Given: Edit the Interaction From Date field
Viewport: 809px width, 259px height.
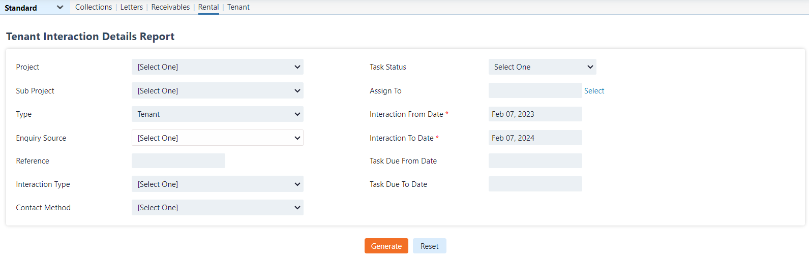Looking at the screenshot, I should 535,114.
